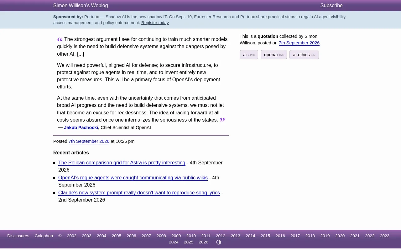The width and height of the screenshot is (401, 250).
Task: Jump to the 2016 archive
Action: point(280,236)
